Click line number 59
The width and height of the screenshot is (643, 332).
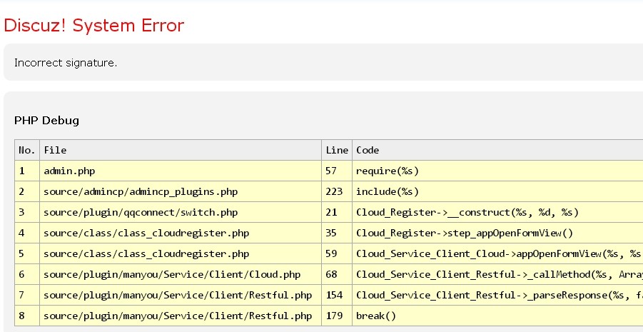coord(337,254)
